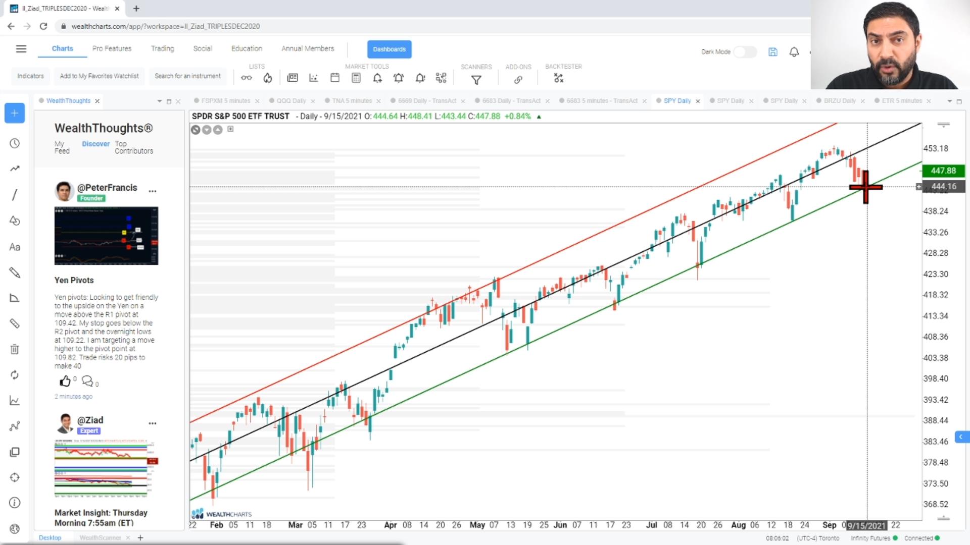Open the hamburger main menu
970x545 pixels.
[21, 49]
